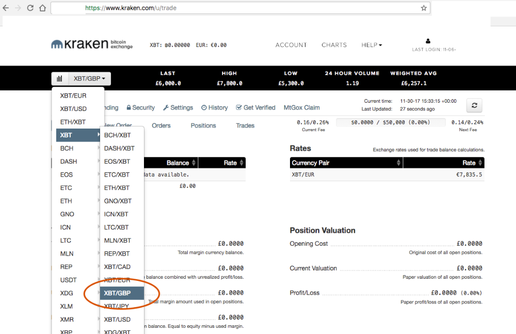Click the browser address bar
This screenshot has height=334, width=516.
tap(241, 8)
